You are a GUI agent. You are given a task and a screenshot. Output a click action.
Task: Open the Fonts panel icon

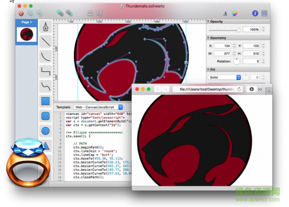tap(225, 13)
